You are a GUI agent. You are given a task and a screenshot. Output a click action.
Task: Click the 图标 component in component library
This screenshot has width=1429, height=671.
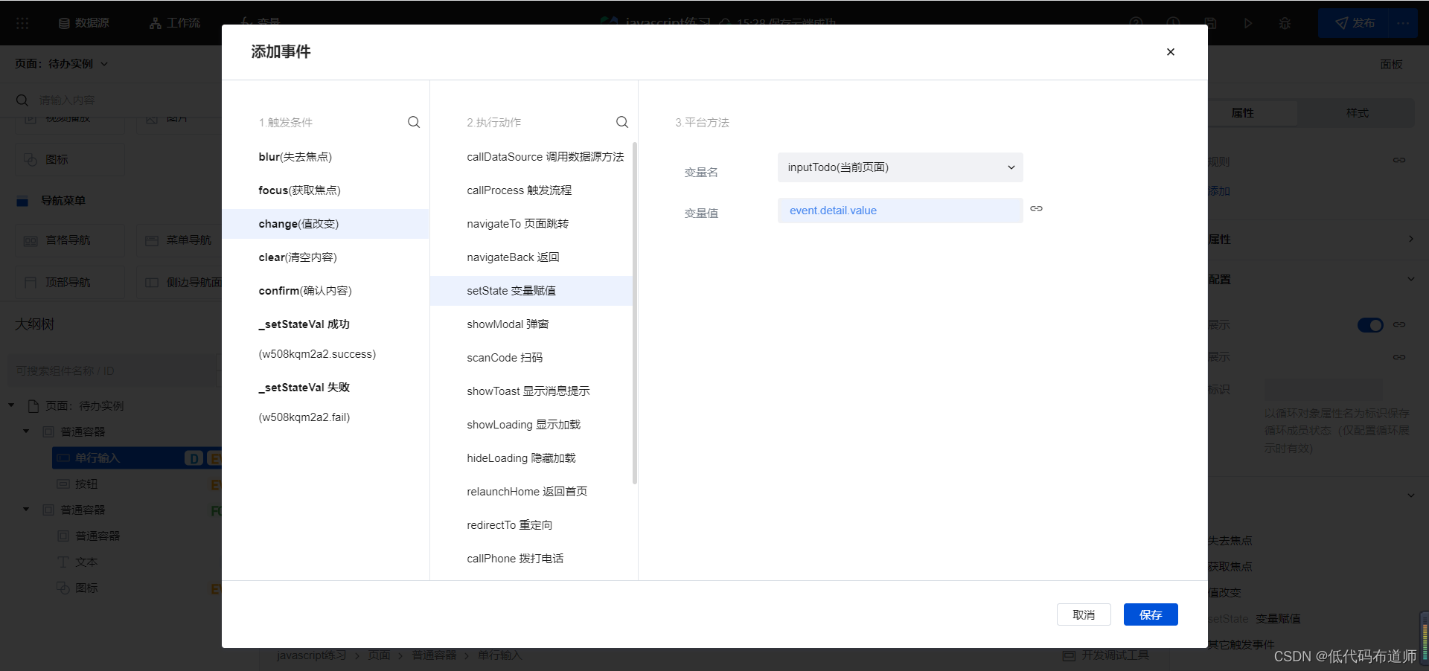point(70,160)
